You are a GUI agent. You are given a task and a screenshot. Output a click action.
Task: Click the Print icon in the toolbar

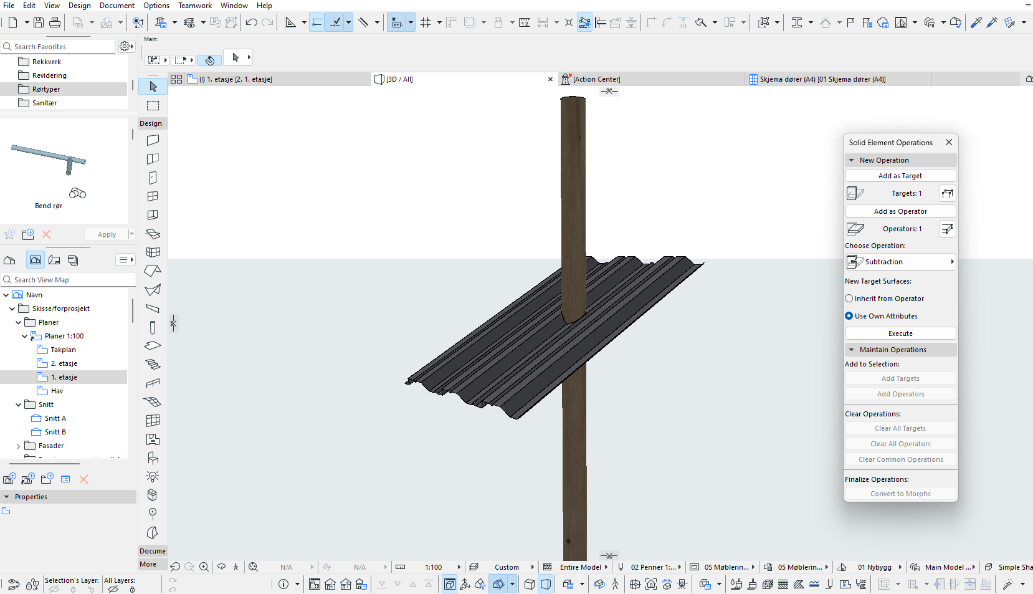coord(55,22)
